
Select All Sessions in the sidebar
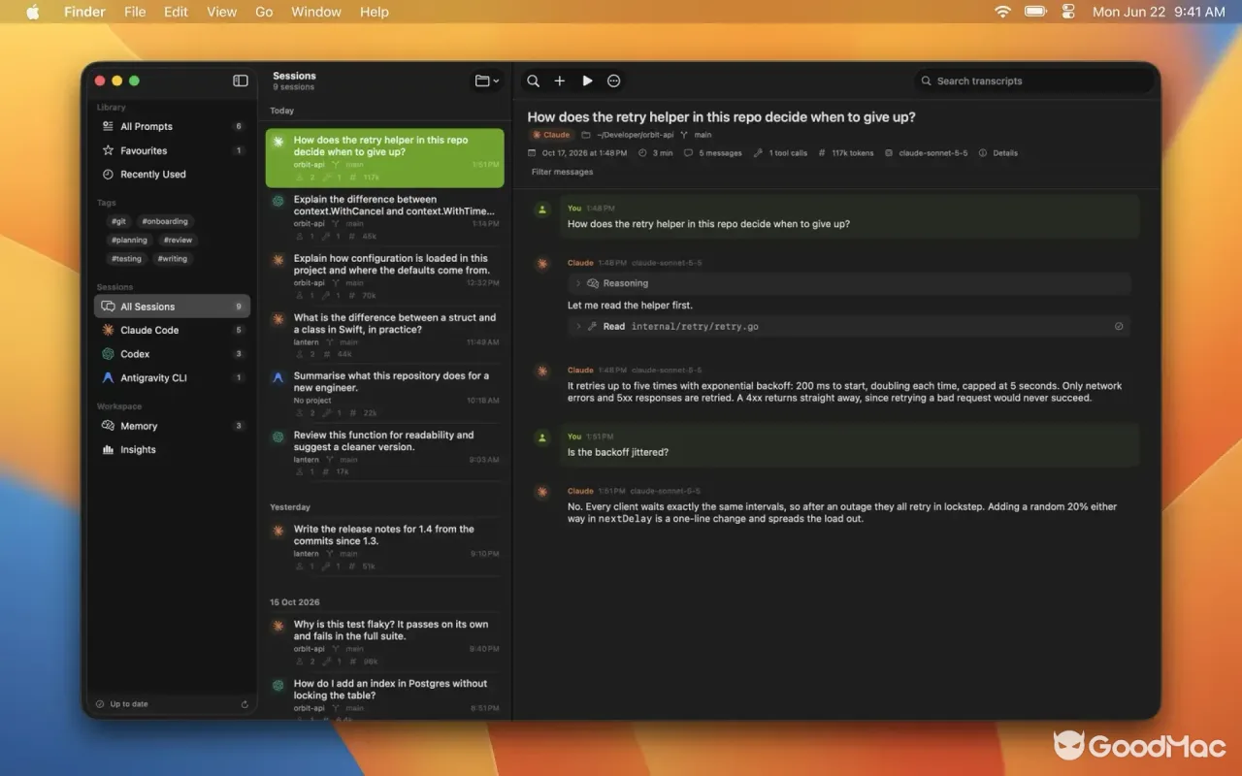[172, 307]
